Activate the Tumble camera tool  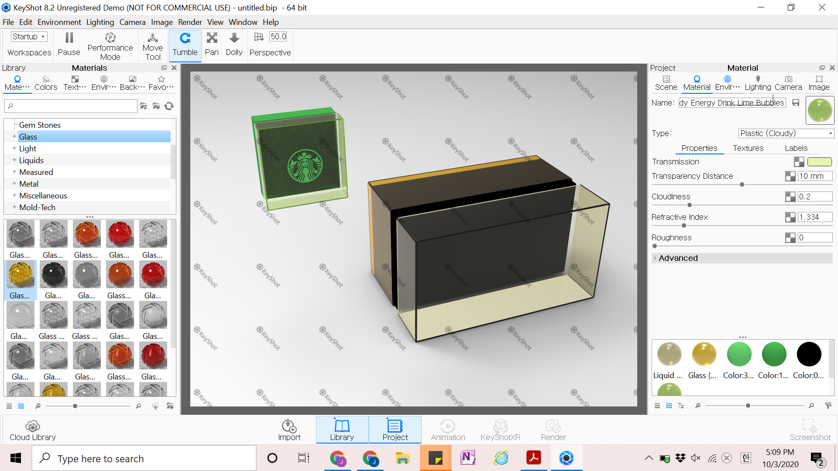pyautogui.click(x=185, y=44)
